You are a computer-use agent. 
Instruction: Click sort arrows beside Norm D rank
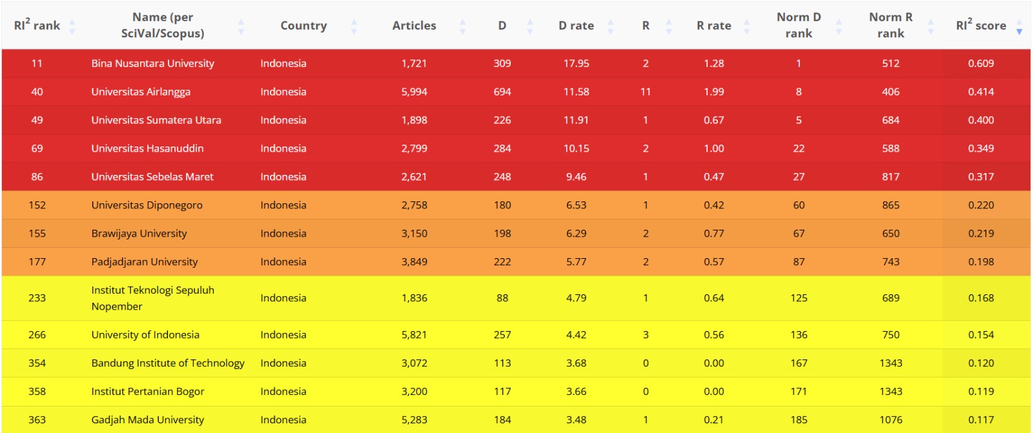(839, 26)
